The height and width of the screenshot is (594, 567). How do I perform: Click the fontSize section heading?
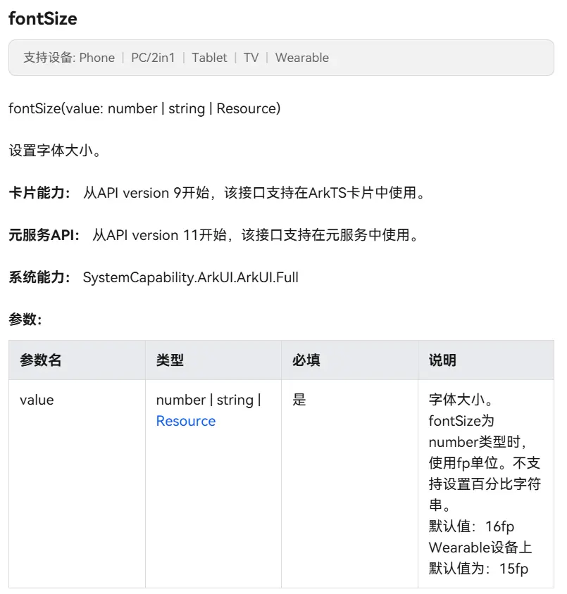click(x=43, y=19)
